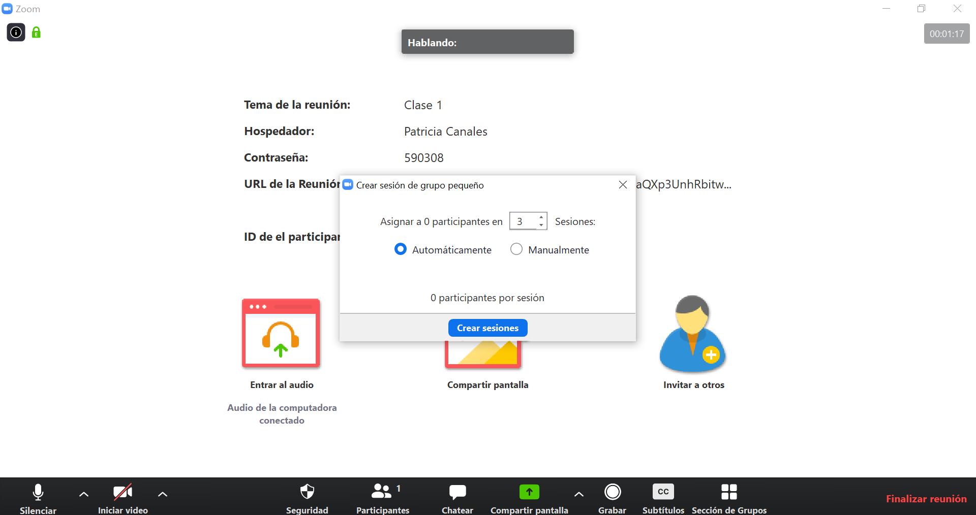Click Finalizar reunión to end meeting
The height and width of the screenshot is (515, 976).
tap(926, 499)
